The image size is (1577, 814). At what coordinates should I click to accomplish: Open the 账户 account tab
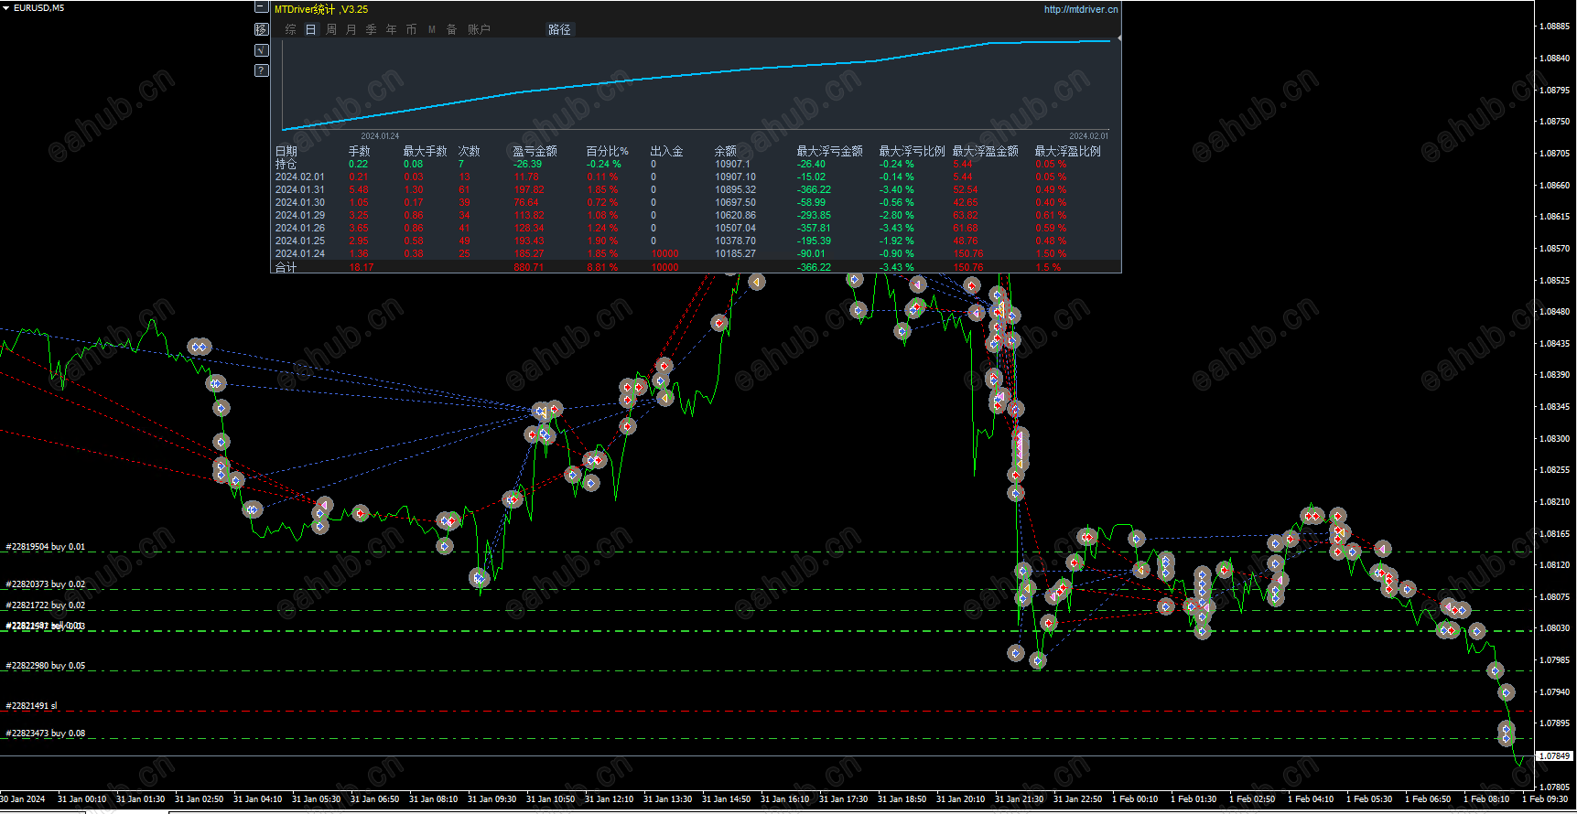click(479, 29)
